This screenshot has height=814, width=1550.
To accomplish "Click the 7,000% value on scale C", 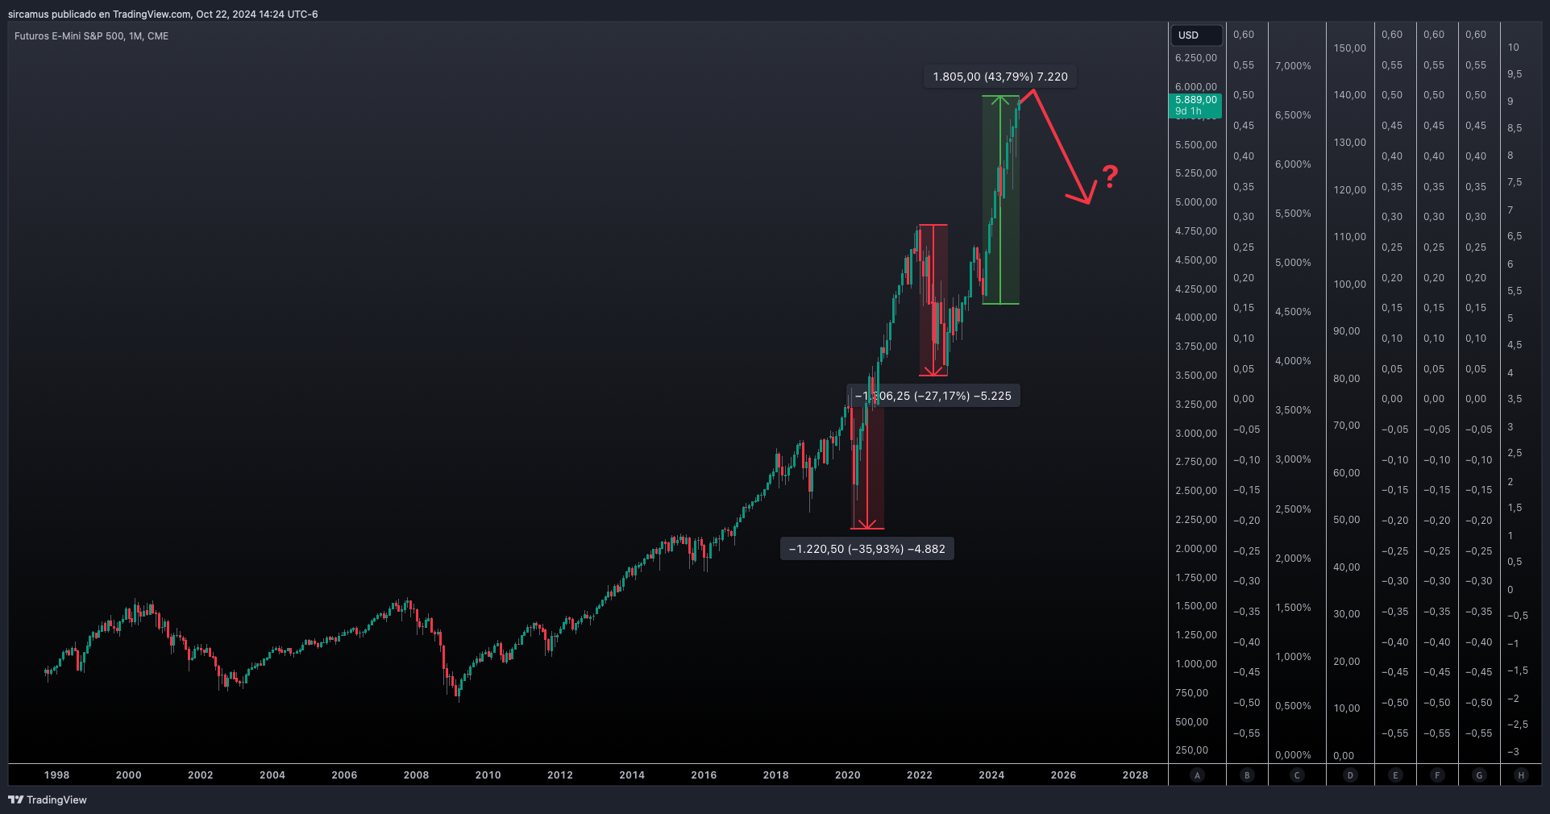I will (1293, 66).
